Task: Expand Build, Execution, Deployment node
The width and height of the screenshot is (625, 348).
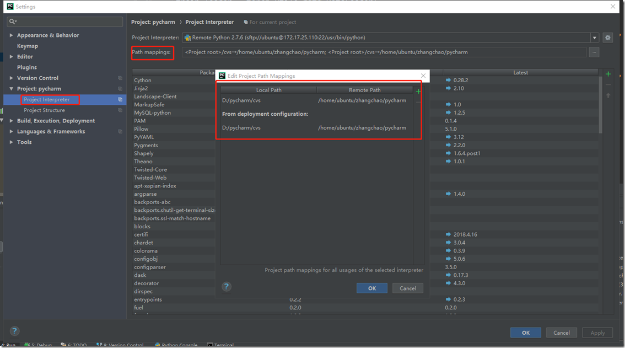Action: pyautogui.click(x=11, y=121)
